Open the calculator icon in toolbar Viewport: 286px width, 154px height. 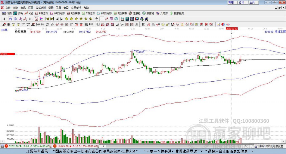[x=127, y=19]
